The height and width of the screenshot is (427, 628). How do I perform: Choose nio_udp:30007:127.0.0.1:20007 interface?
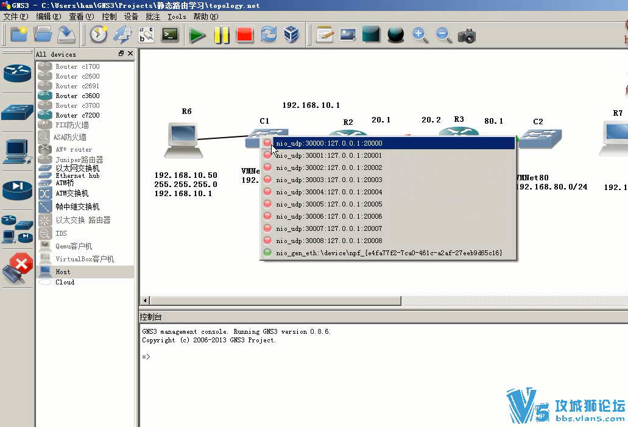[x=387, y=228]
